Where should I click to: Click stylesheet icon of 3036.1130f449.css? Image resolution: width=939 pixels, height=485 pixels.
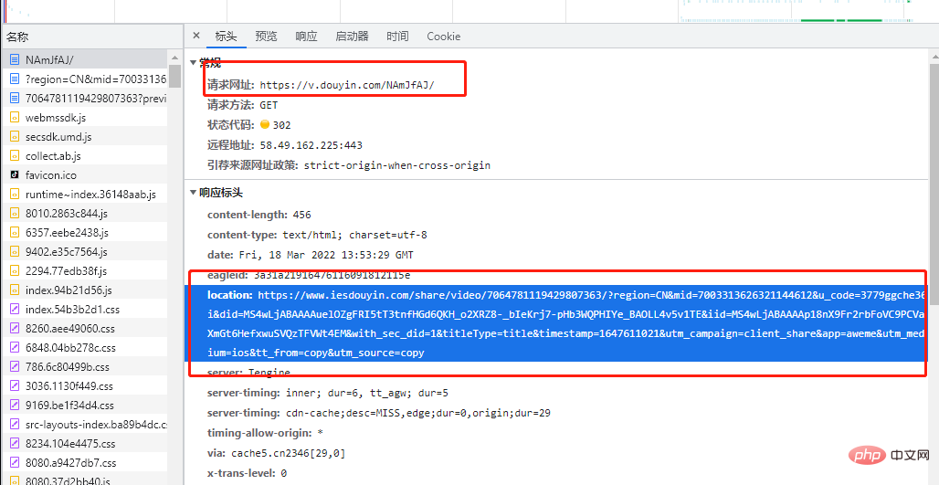tap(15, 385)
